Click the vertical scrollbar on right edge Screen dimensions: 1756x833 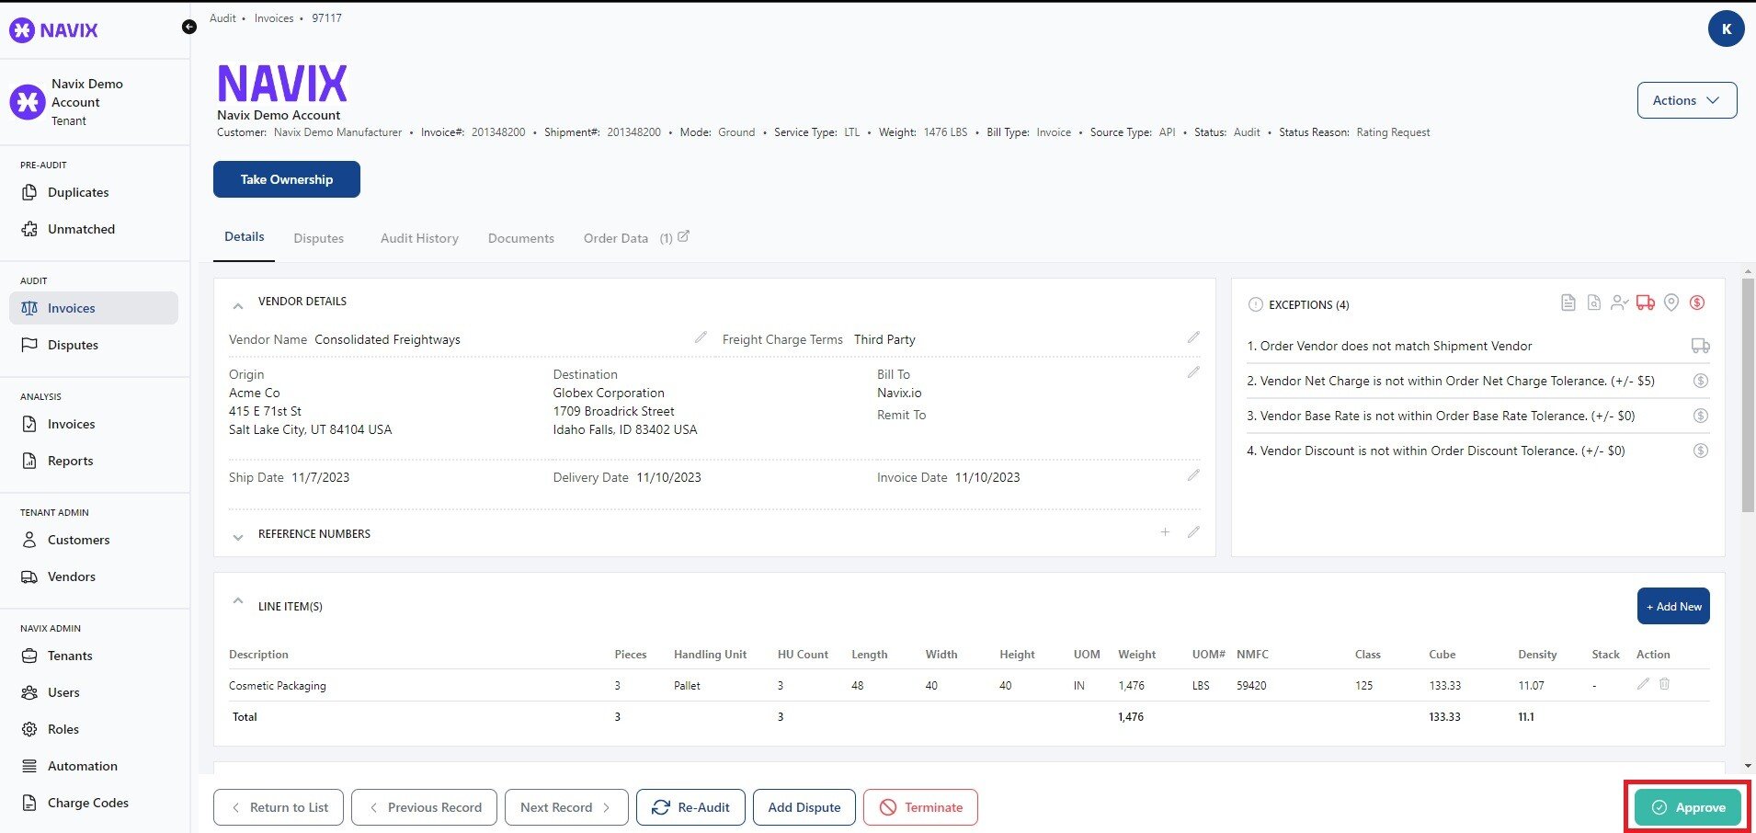[x=1748, y=395]
